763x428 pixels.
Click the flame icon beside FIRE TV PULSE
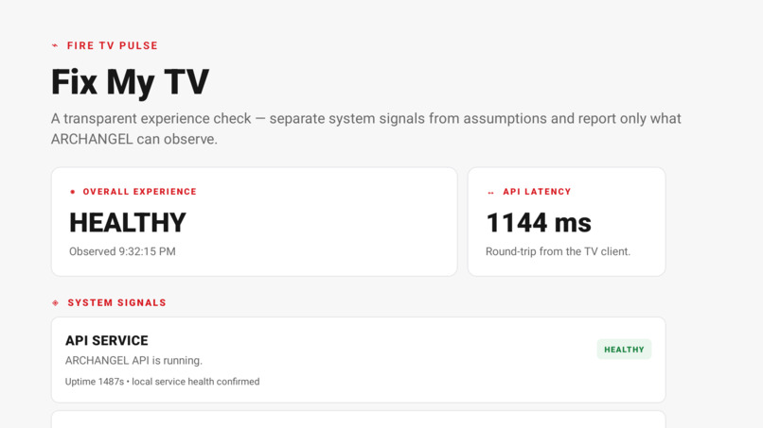point(55,45)
